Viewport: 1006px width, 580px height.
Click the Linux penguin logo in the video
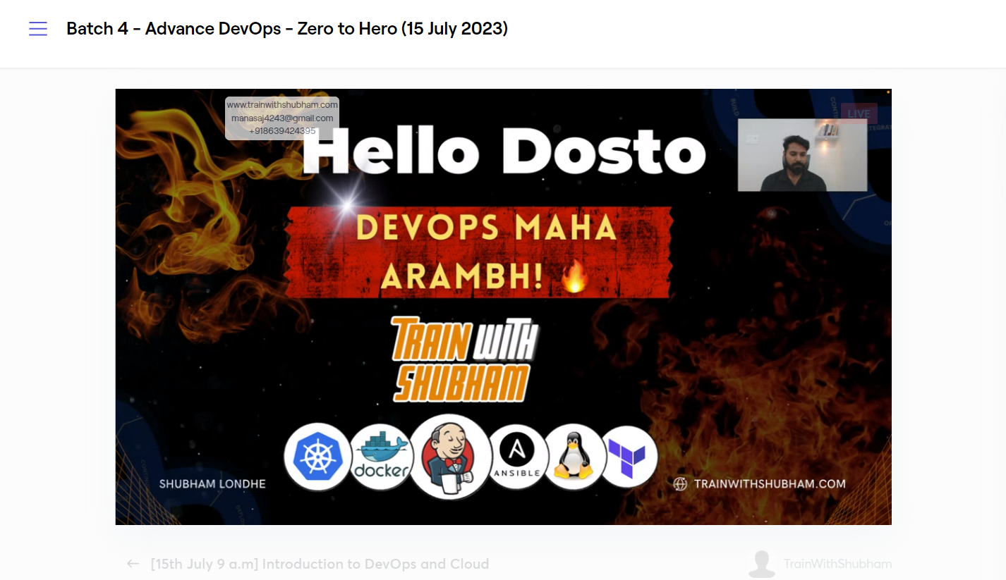pos(574,457)
